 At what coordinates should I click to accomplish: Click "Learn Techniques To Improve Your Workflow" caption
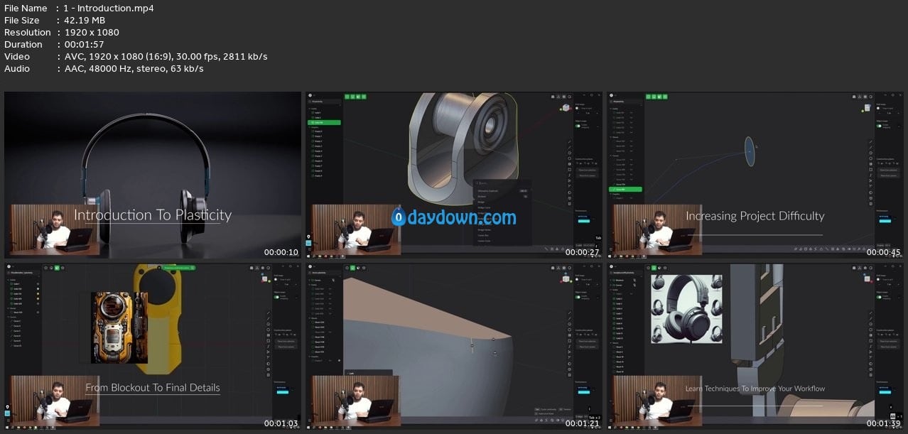click(755, 389)
